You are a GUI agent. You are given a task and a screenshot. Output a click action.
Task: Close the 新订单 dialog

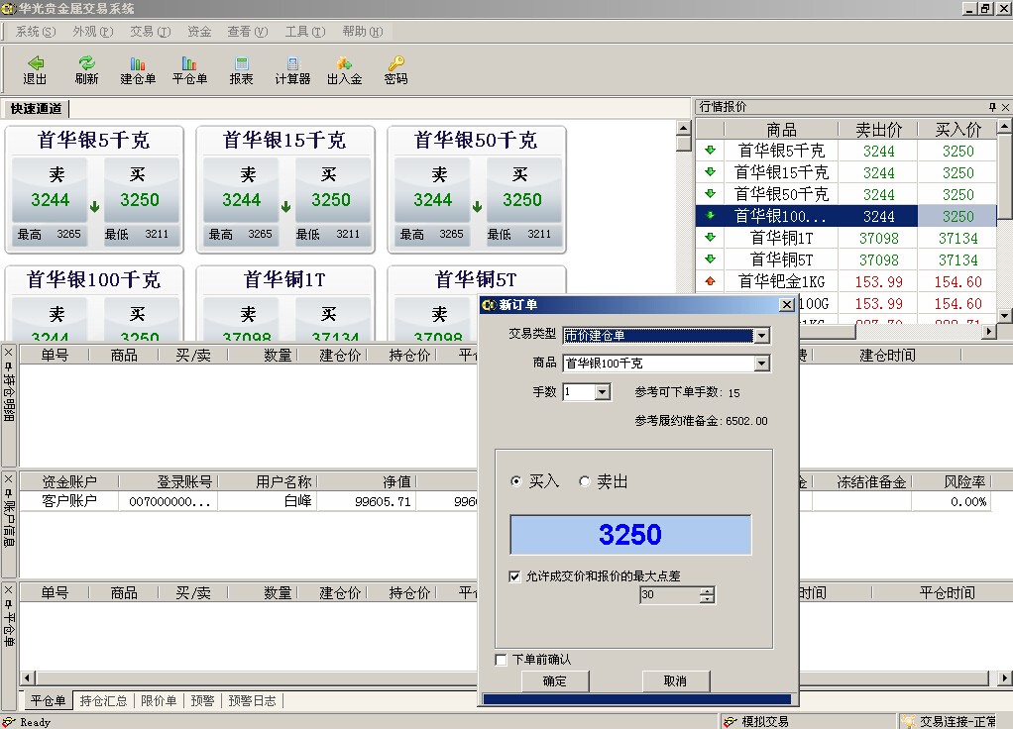coord(786,305)
